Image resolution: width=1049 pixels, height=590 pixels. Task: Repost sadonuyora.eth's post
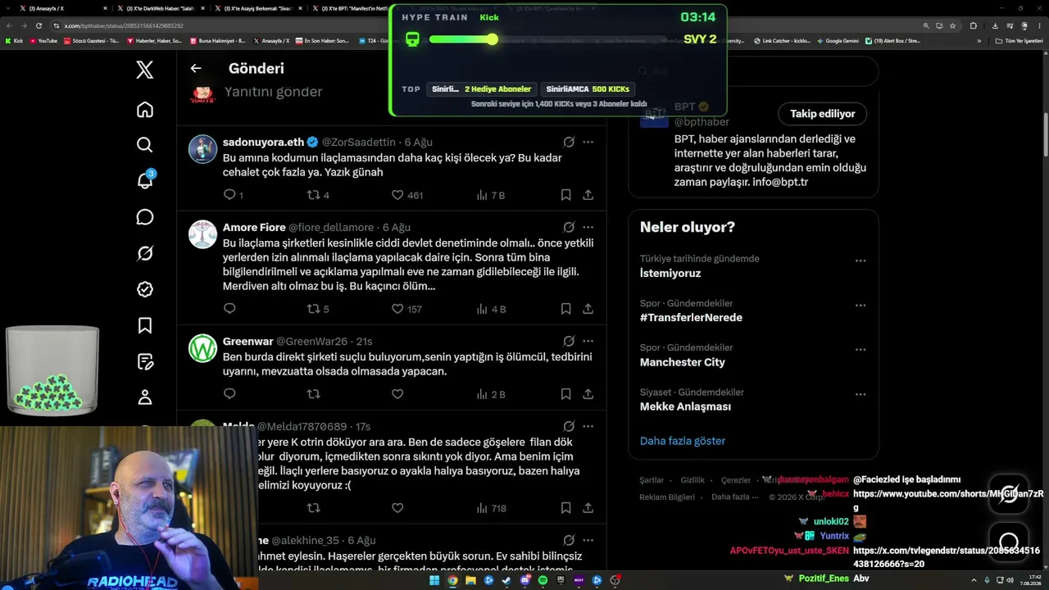coord(313,195)
